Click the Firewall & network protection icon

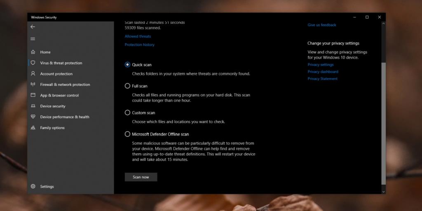[x=33, y=84]
